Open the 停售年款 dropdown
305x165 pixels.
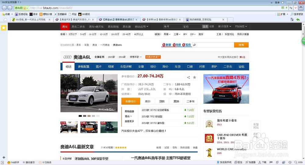[x=136, y=57]
